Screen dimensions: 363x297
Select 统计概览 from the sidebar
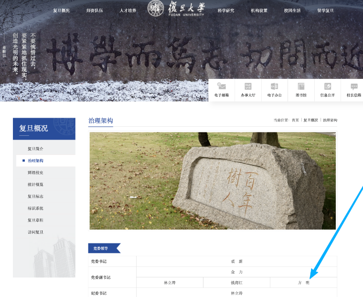[x=36, y=185]
